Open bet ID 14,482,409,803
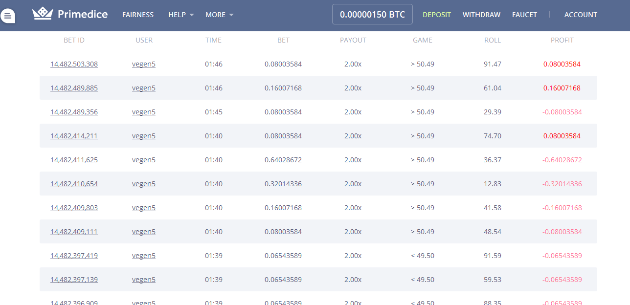The image size is (630, 305). pos(74,208)
